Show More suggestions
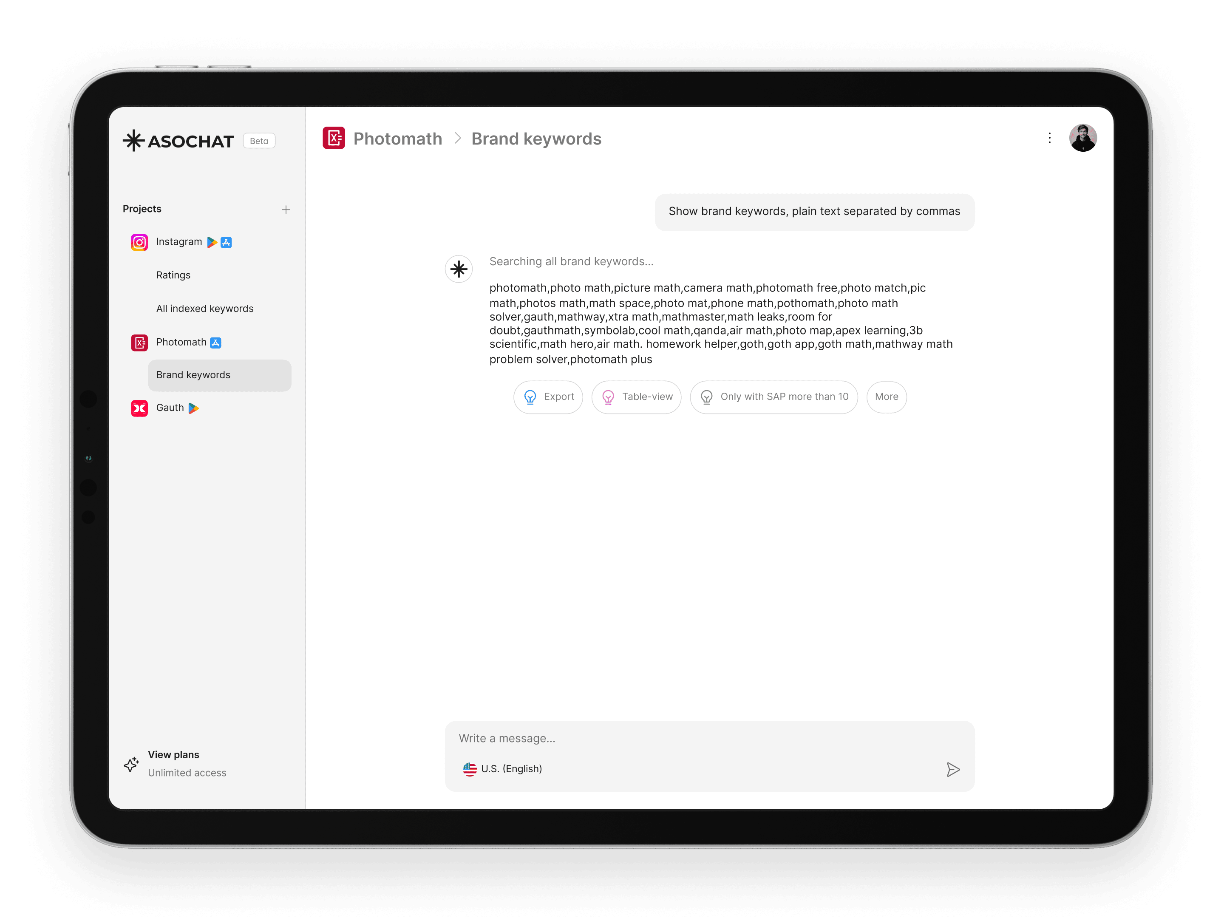1224x918 pixels. pos(886,397)
